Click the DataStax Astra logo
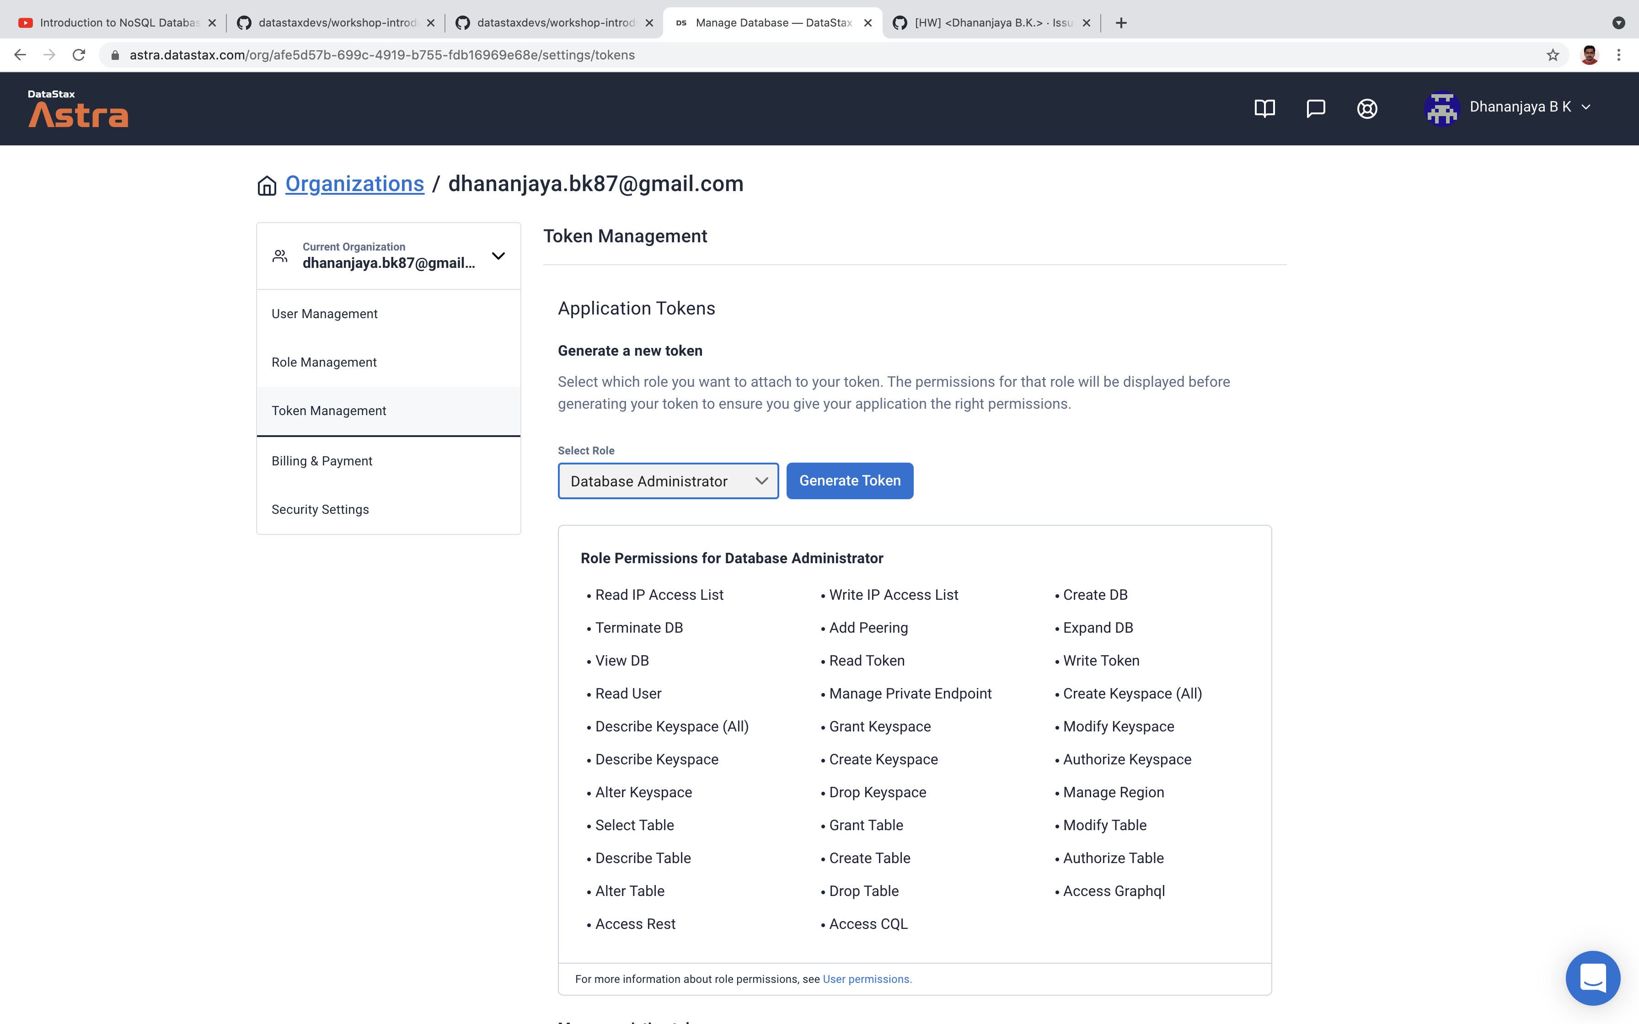 77,108
